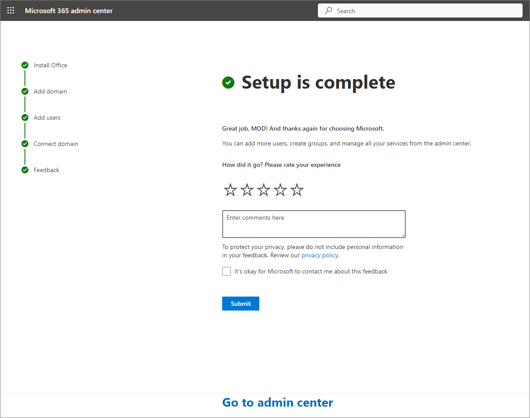This screenshot has width=530, height=418.
Task: Go to the Add domain step
Action: pos(50,91)
